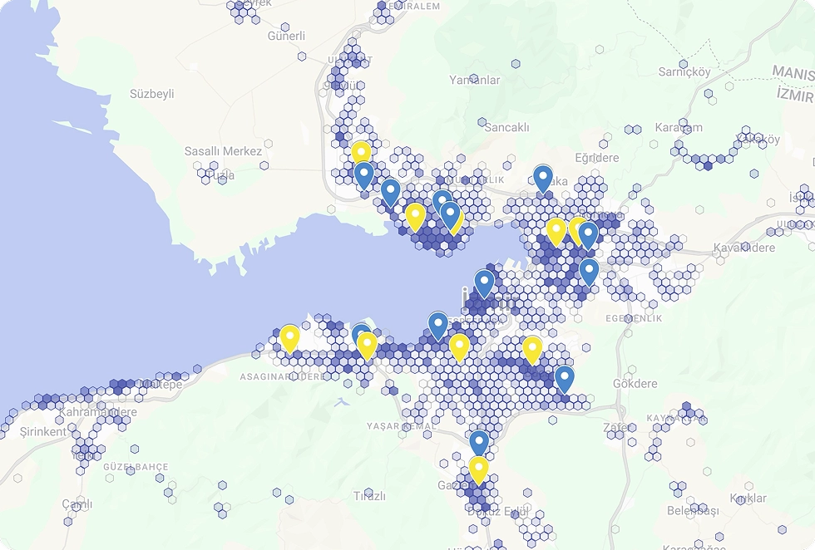Screen dimensions: 815x550
Task: Click the Güzelbahçe district label
Action: (x=135, y=467)
